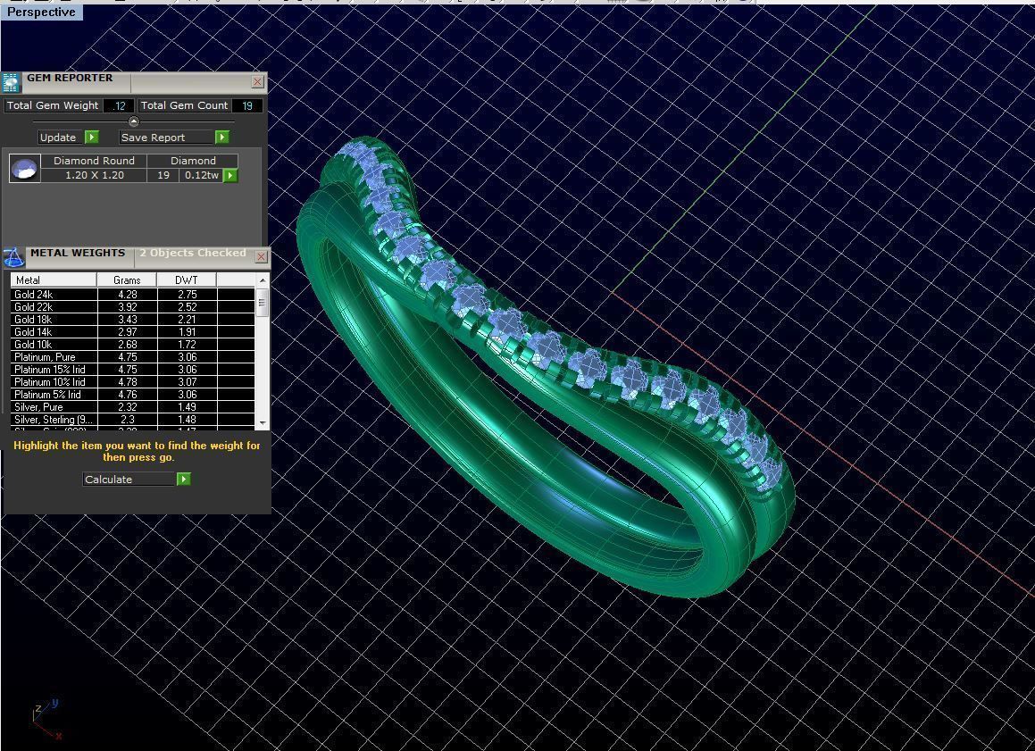Click the Calculate button

click(x=129, y=480)
